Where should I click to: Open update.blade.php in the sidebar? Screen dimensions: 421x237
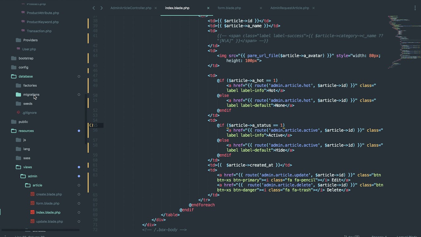49,222
